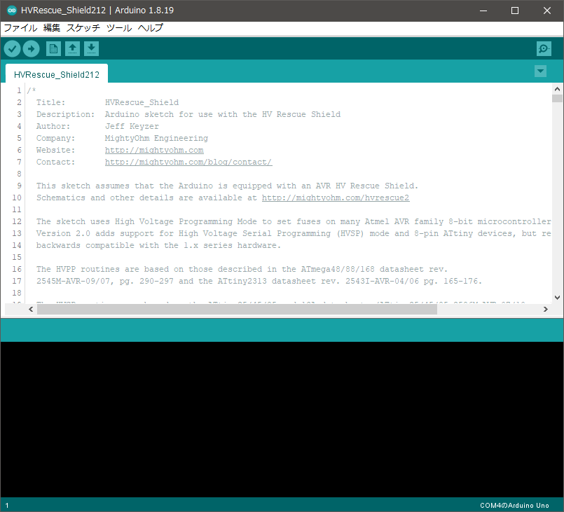Open the 編集 menu
The image size is (564, 512).
52,28
